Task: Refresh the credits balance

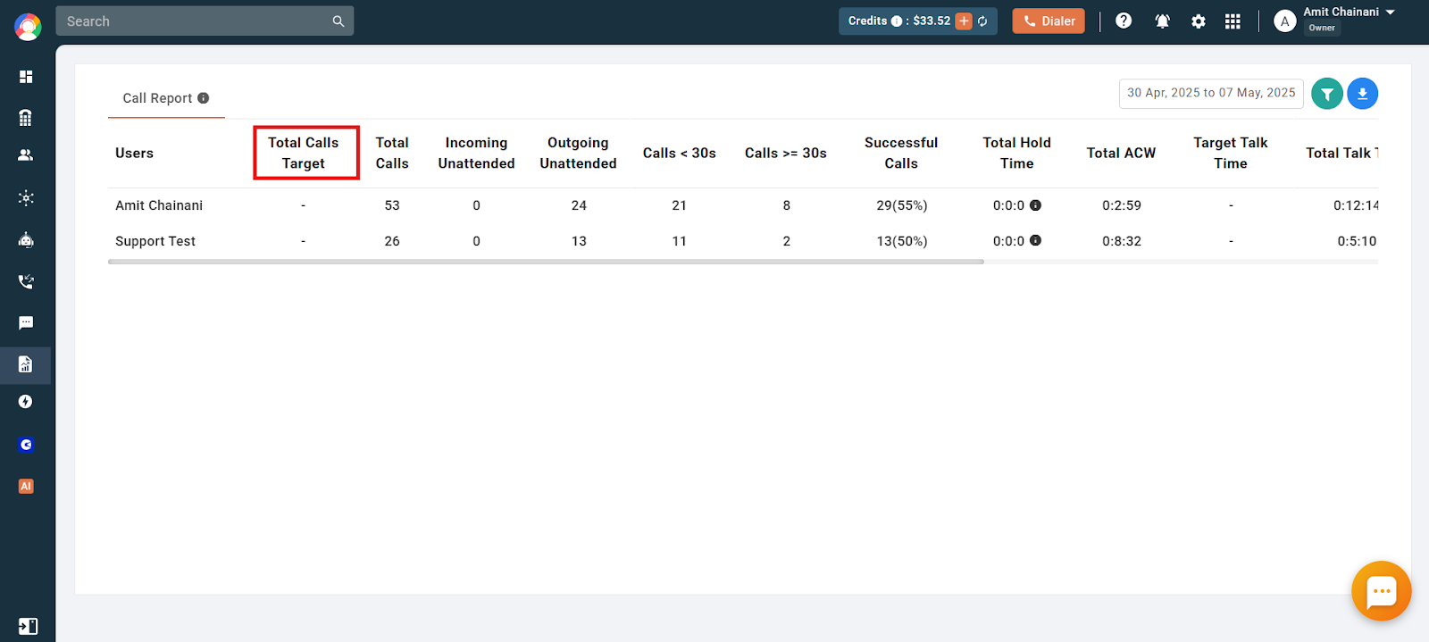Action: (982, 21)
